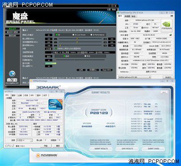Click the blue swirl logo in Magic Panel sidebar
The height and width of the screenshot is (166, 181).
[x=12, y=74]
